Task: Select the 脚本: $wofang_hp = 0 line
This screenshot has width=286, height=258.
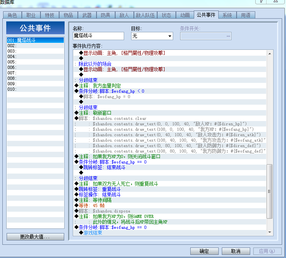Action: [x=170, y=97]
